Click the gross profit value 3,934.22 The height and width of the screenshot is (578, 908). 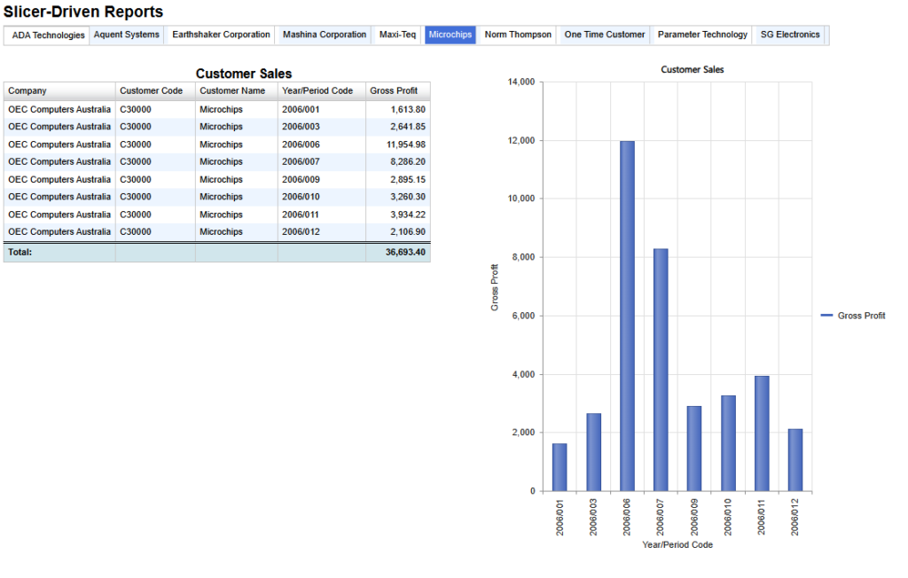408,215
